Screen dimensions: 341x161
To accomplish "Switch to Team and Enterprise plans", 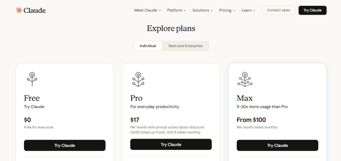I will click(185, 46).
